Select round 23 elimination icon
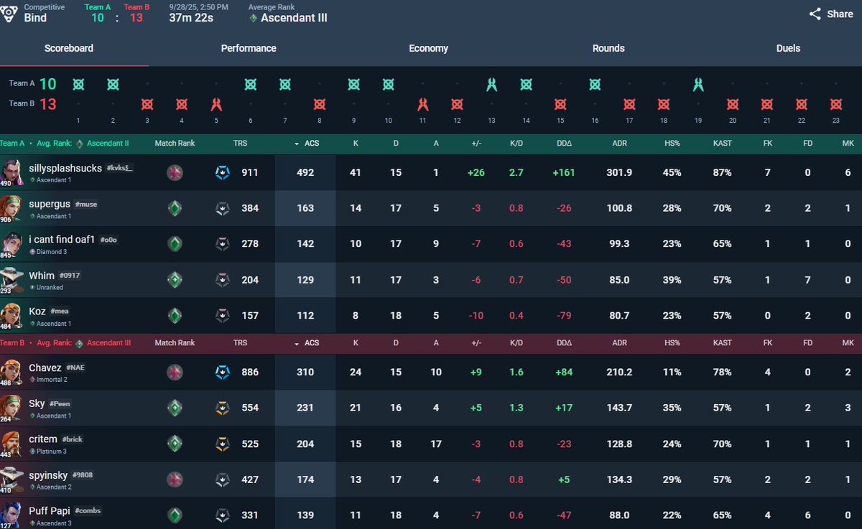 tap(836, 104)
